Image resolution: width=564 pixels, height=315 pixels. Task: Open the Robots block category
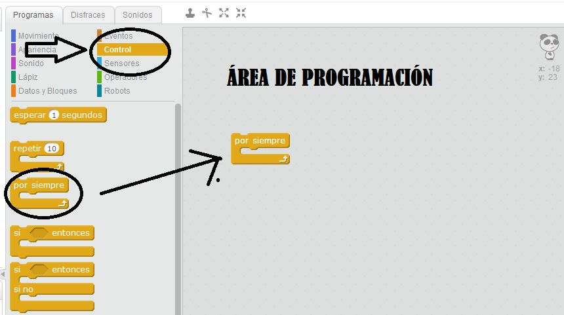pyautogui.click(x=117, y=91)
